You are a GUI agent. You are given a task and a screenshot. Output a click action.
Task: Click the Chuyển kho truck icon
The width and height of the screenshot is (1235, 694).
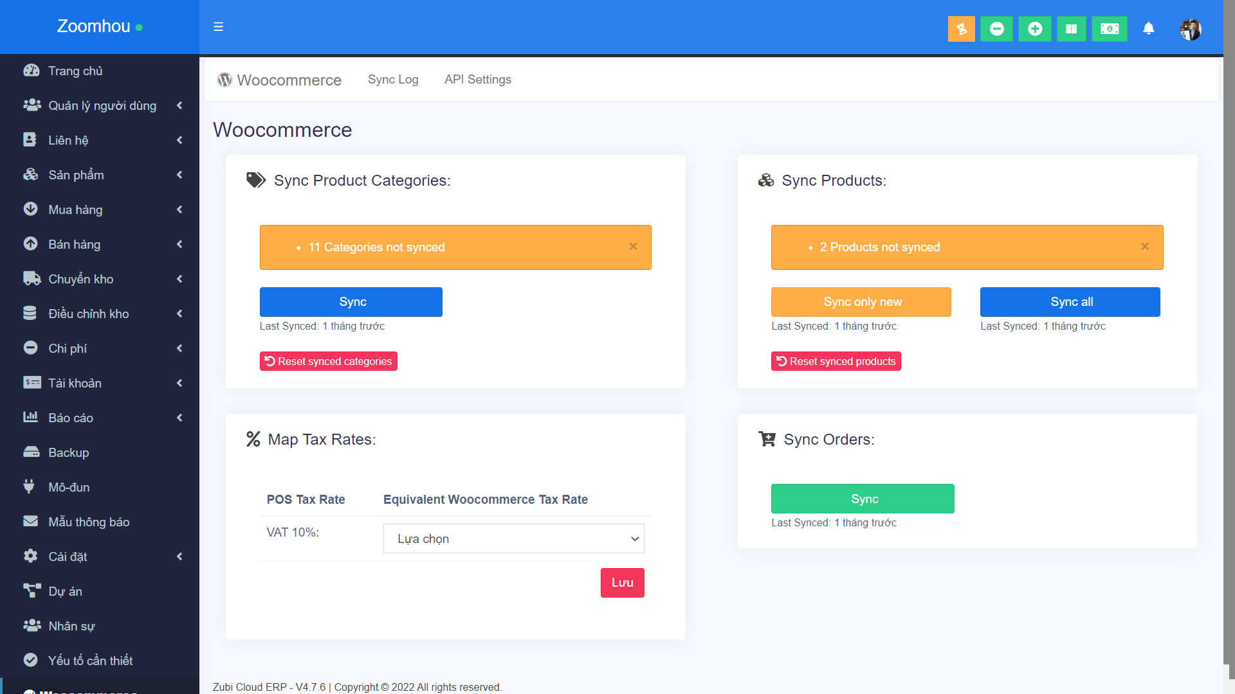point(32,279)
